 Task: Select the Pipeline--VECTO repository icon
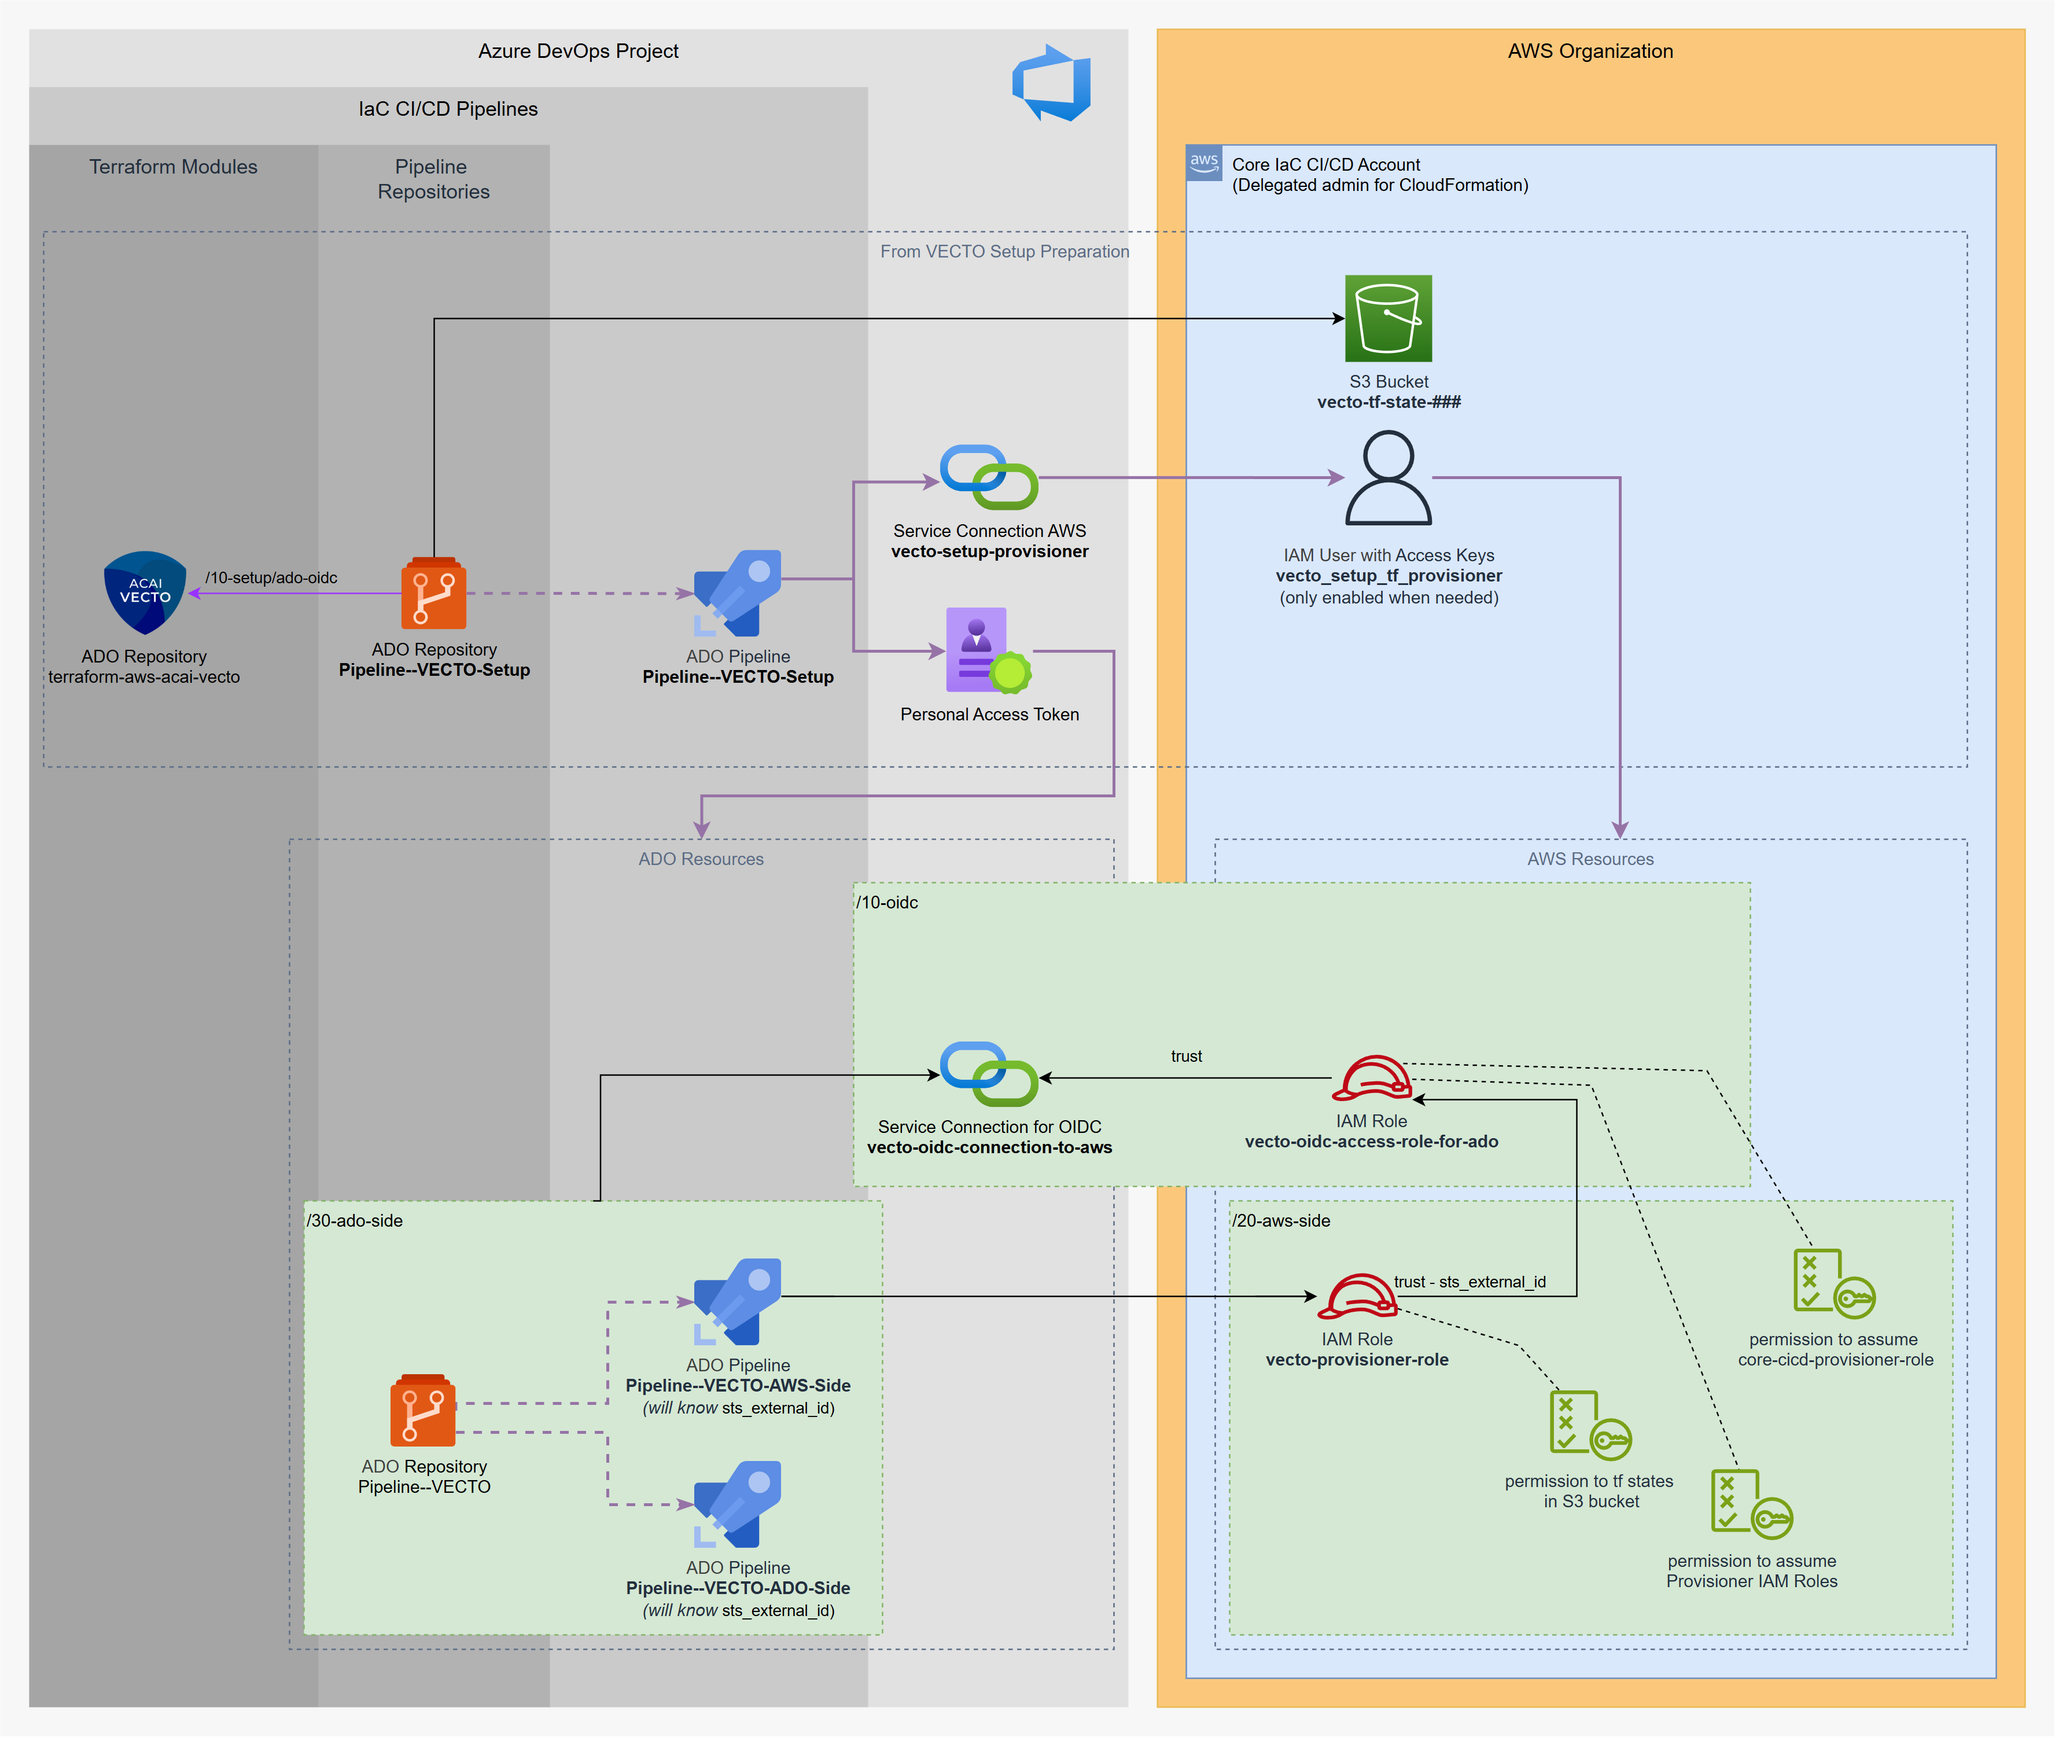click(x=423, y=1410)
